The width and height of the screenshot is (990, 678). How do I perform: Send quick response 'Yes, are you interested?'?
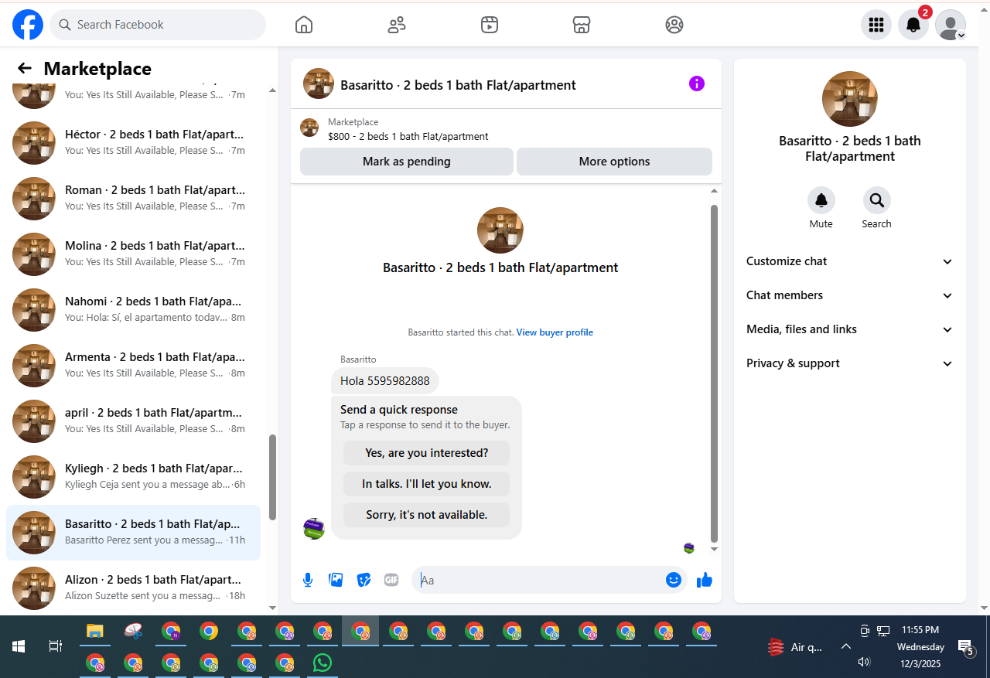(427, 453)
